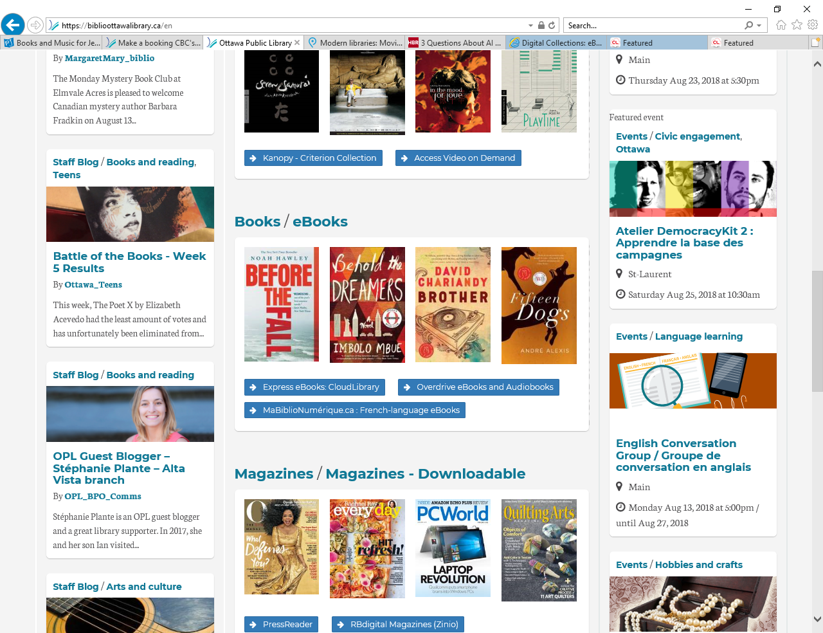Open David Chariandy Brother book cover
The height and width of the screenshot is (633, 823).
453,305
